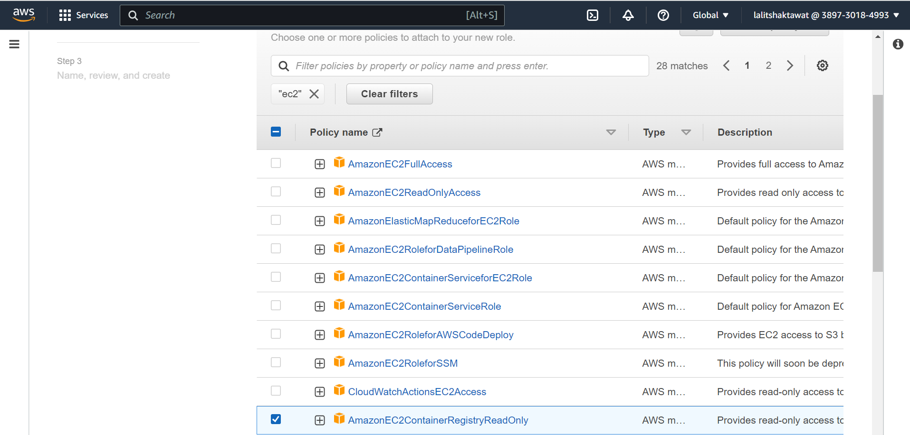The image size is (910, 435).
Task: Select page 2 of results
Action: click(x=768, y=65)
